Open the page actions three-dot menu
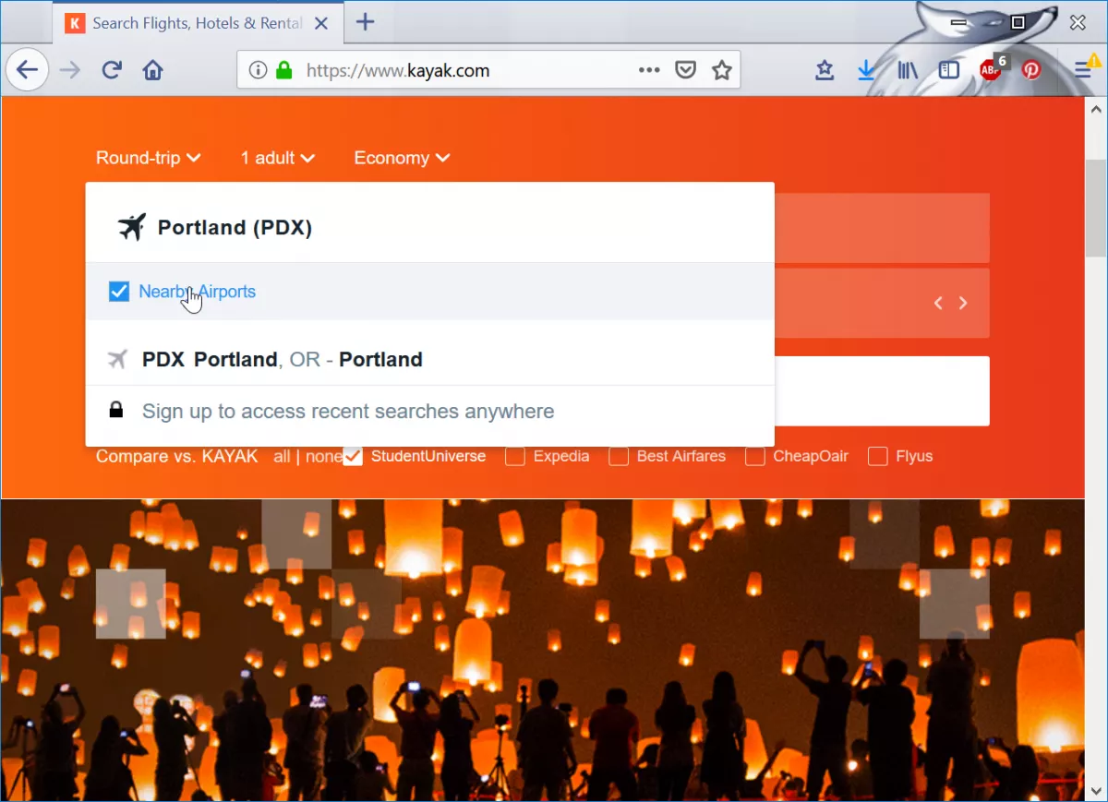The width and height of the screenshot is (1108, 802). pyautogui.click(x=649, y=70)
